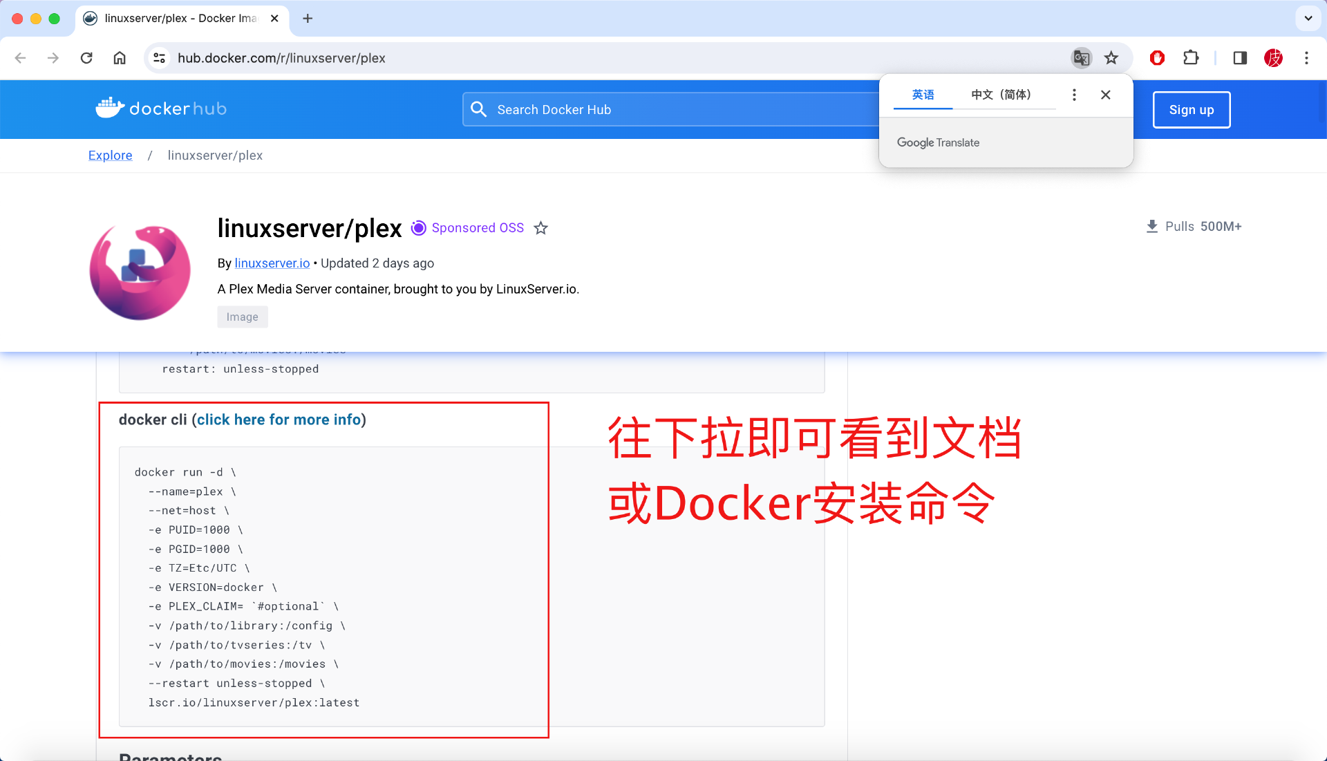The width and height of the screenshot is (1327, 761).
Task: Open 'click here for more info' link
Action: (279, 420)
